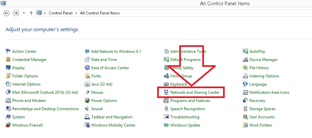
Task: Click the Display monitor icon
Action: point(8,68)
